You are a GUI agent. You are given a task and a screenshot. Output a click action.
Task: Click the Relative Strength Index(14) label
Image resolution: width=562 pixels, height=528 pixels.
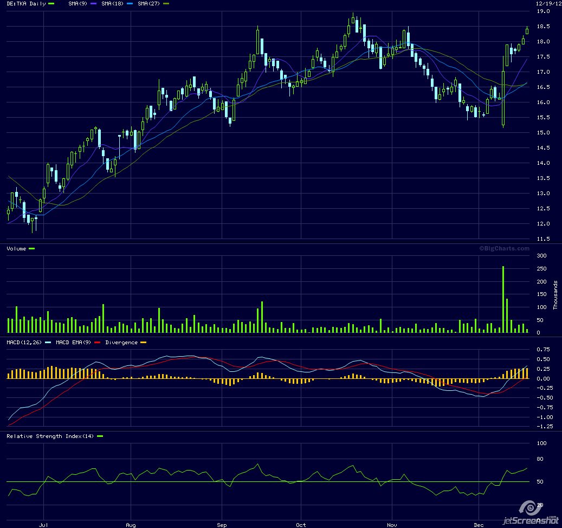pyautogui.click(x=50, y=436)
